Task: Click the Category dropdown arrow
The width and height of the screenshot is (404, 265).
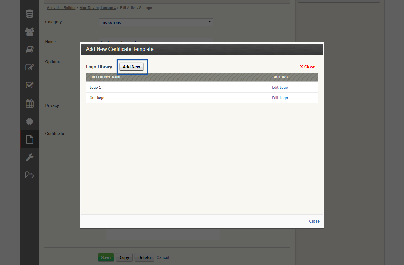Action: (x=210, y=22)
